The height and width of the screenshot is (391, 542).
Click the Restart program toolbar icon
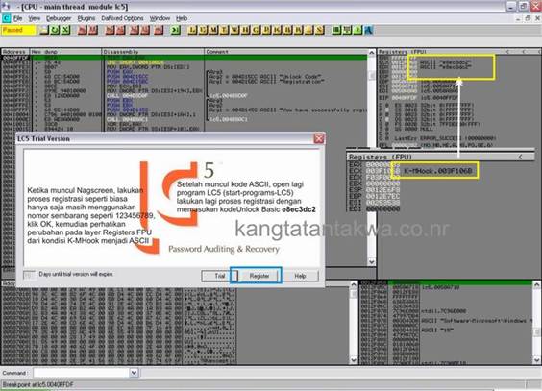tap(55, 30)
